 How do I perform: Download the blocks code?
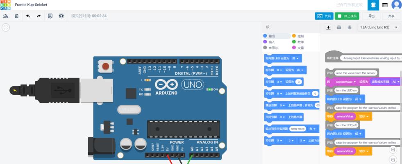[328, 27]
